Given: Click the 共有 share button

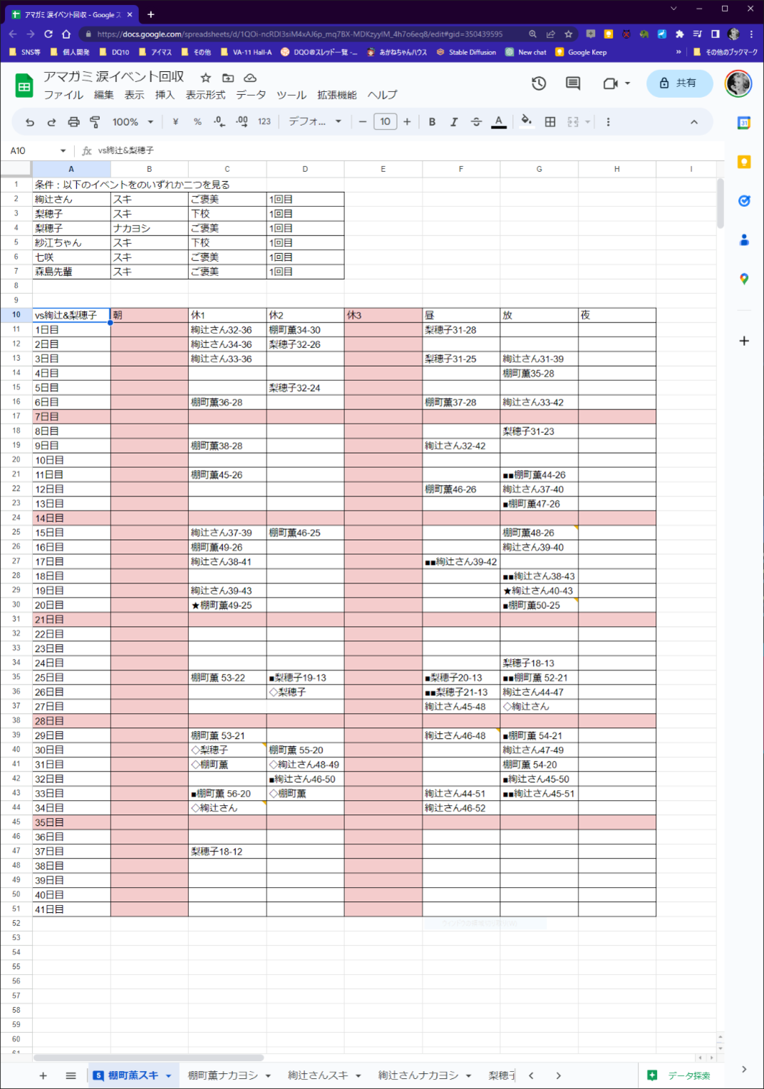Looking at the screenshot, I should point(678,83).
